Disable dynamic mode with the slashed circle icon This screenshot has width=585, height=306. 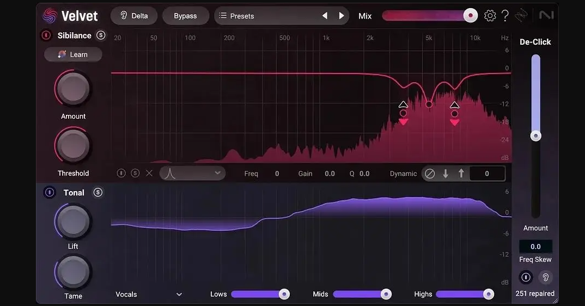(430, 174)
